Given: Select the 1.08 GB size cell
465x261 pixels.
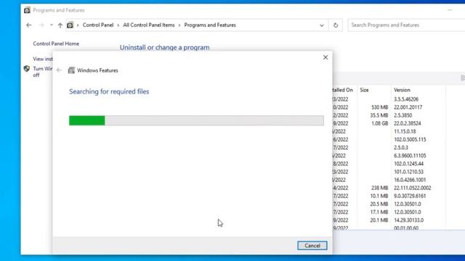Looking at the screenshot, I should click(x=379, y=123).
